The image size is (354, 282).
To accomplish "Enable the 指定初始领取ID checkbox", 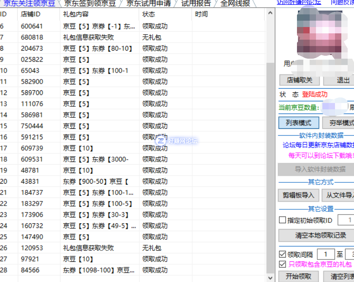I will point(283,220).
